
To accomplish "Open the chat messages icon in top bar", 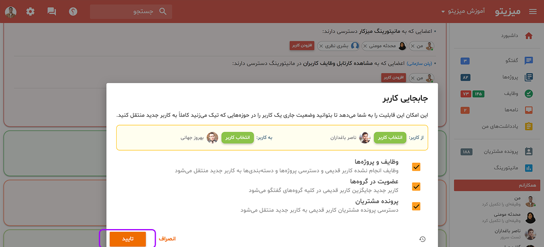I will 51,12.
